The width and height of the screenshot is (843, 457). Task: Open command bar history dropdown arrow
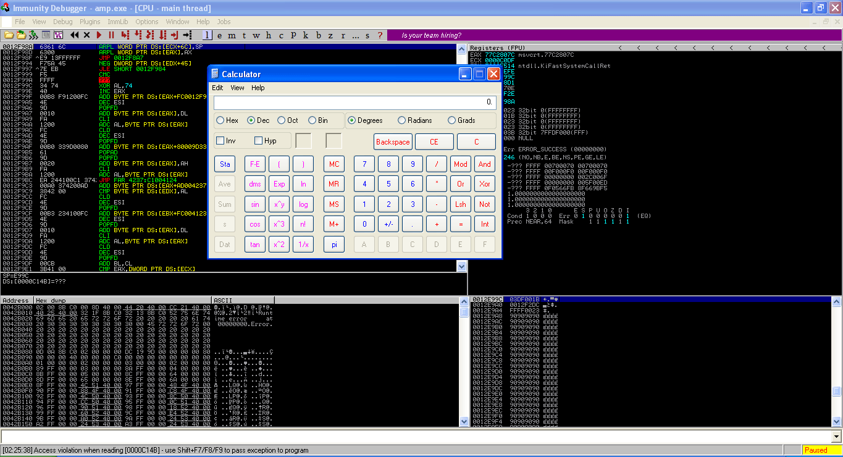837,437
